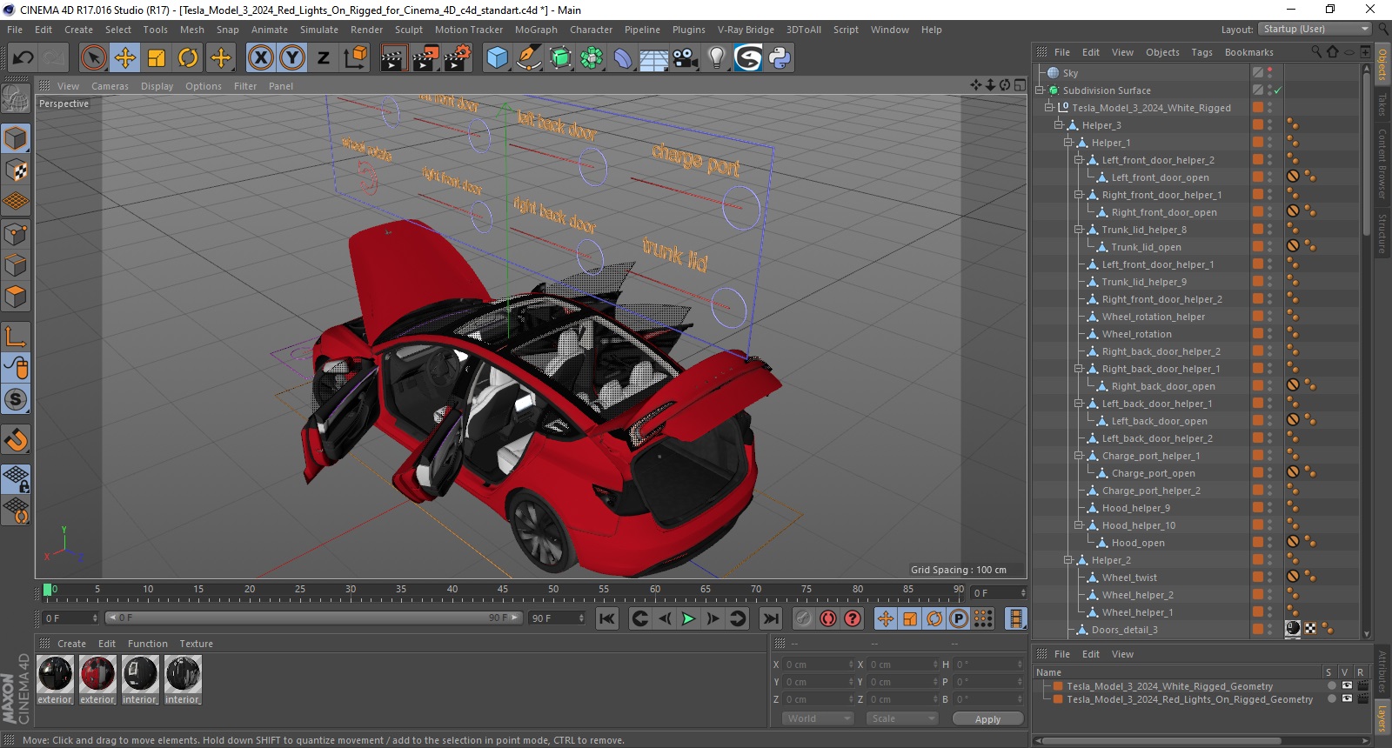Collapse Left_front_door_helper_2 node
Screen dimensions: 1392x748
click(1079, 160)
